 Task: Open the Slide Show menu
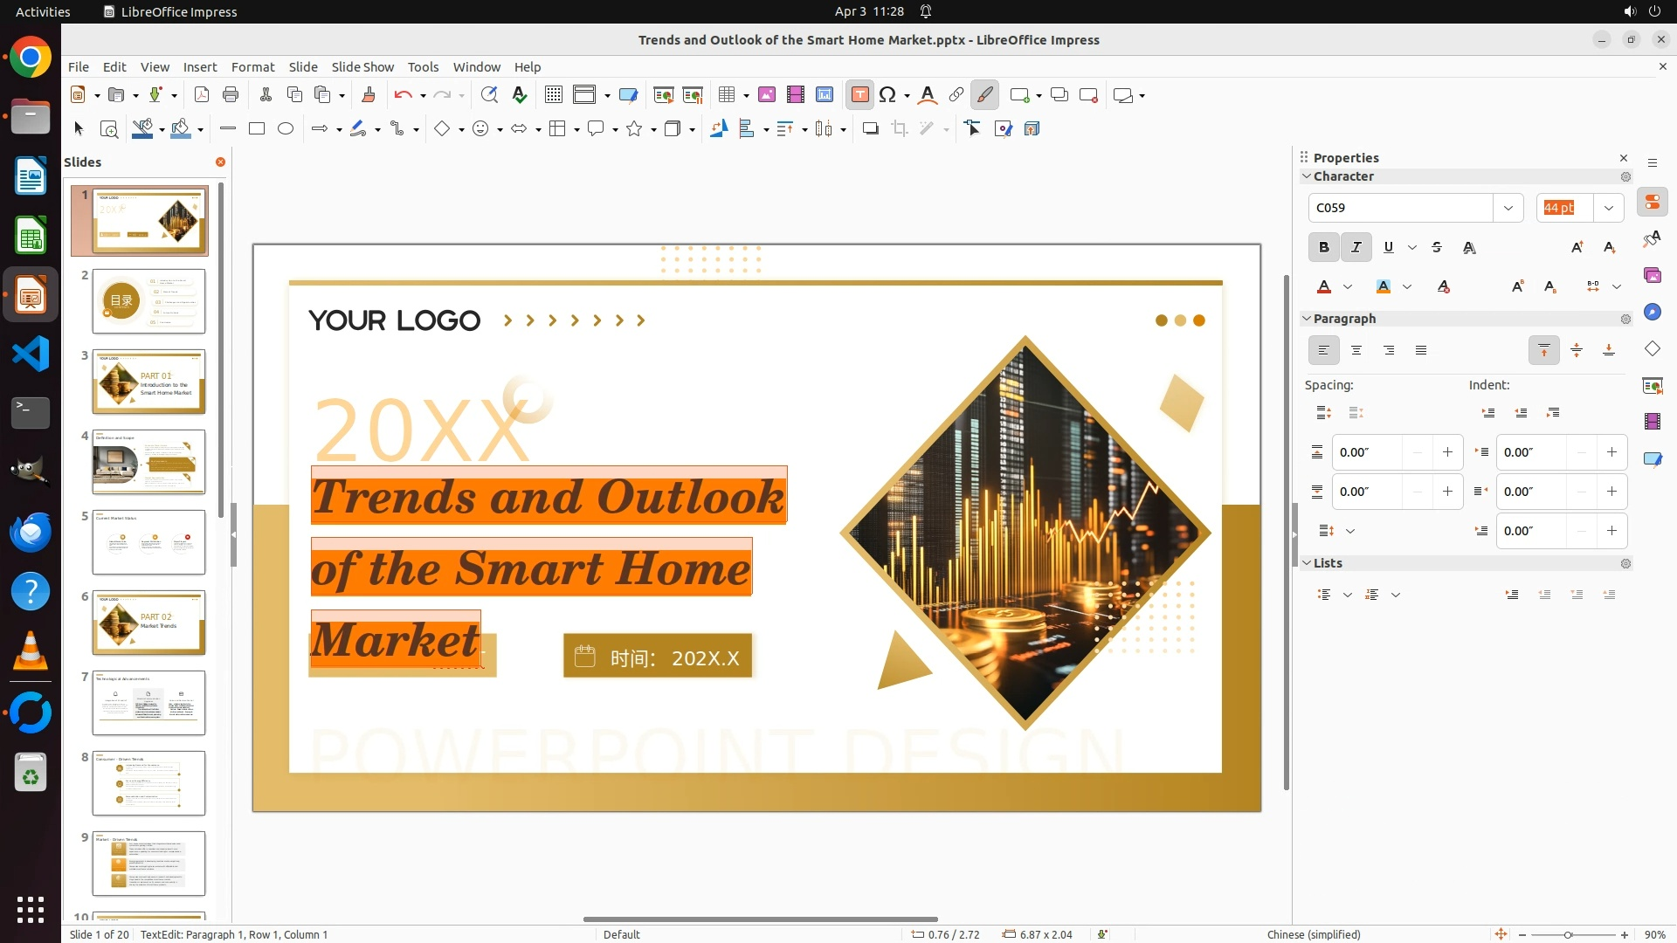click(x=362, y=67)
